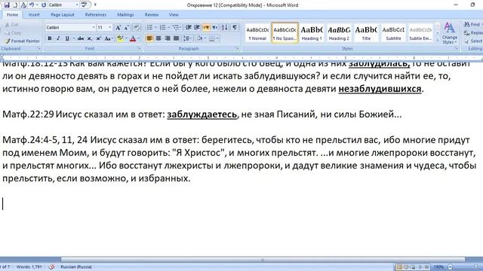This screenshot has height=271, width=483.
Task: Apply subscript formatting
Action: click(x=89, y=38)
